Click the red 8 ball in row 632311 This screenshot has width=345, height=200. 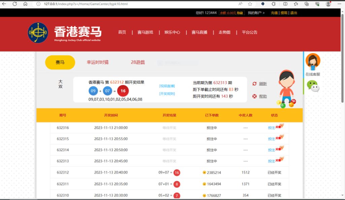[177, 184]
